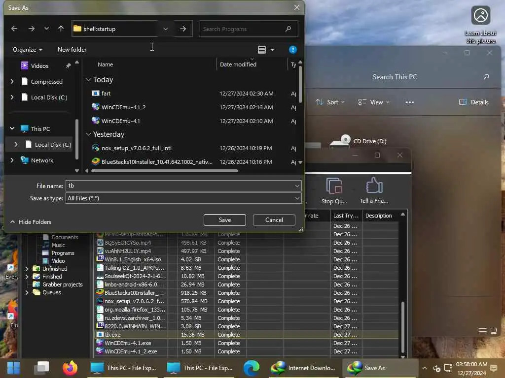Select Grabber projects category
Image resolution: width=505 pixels, height=378 pixels.
click(63, 284)
